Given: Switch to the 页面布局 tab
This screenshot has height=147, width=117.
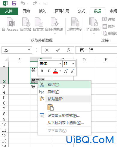Looking at the screenshot, I should click(x=62, y=11).
